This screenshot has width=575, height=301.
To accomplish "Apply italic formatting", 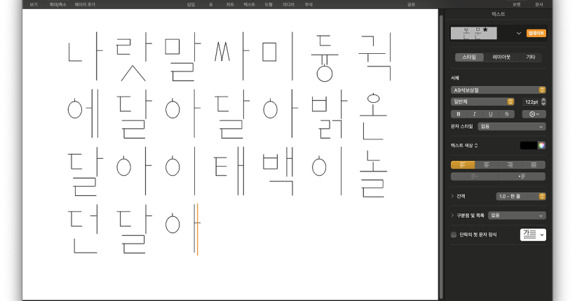I will pyautogui.click(x=474, y=113).
